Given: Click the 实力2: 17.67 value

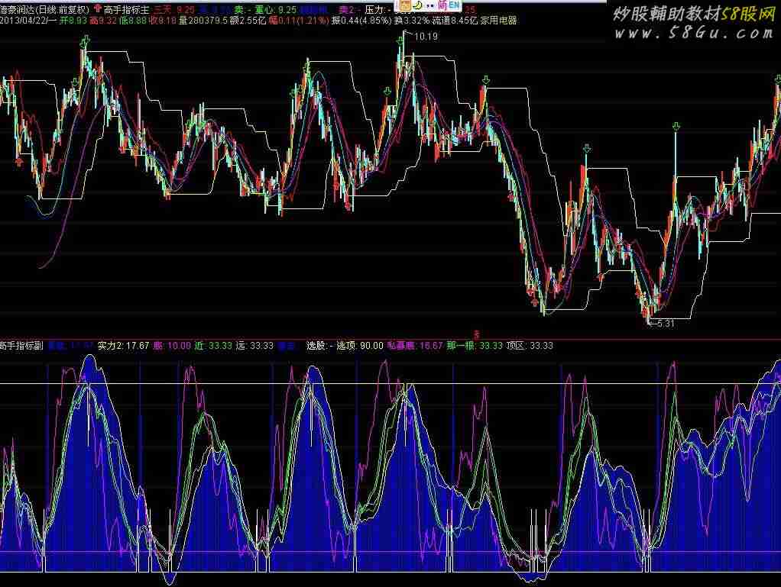Looking at the screenshot, I should (123, 345).
